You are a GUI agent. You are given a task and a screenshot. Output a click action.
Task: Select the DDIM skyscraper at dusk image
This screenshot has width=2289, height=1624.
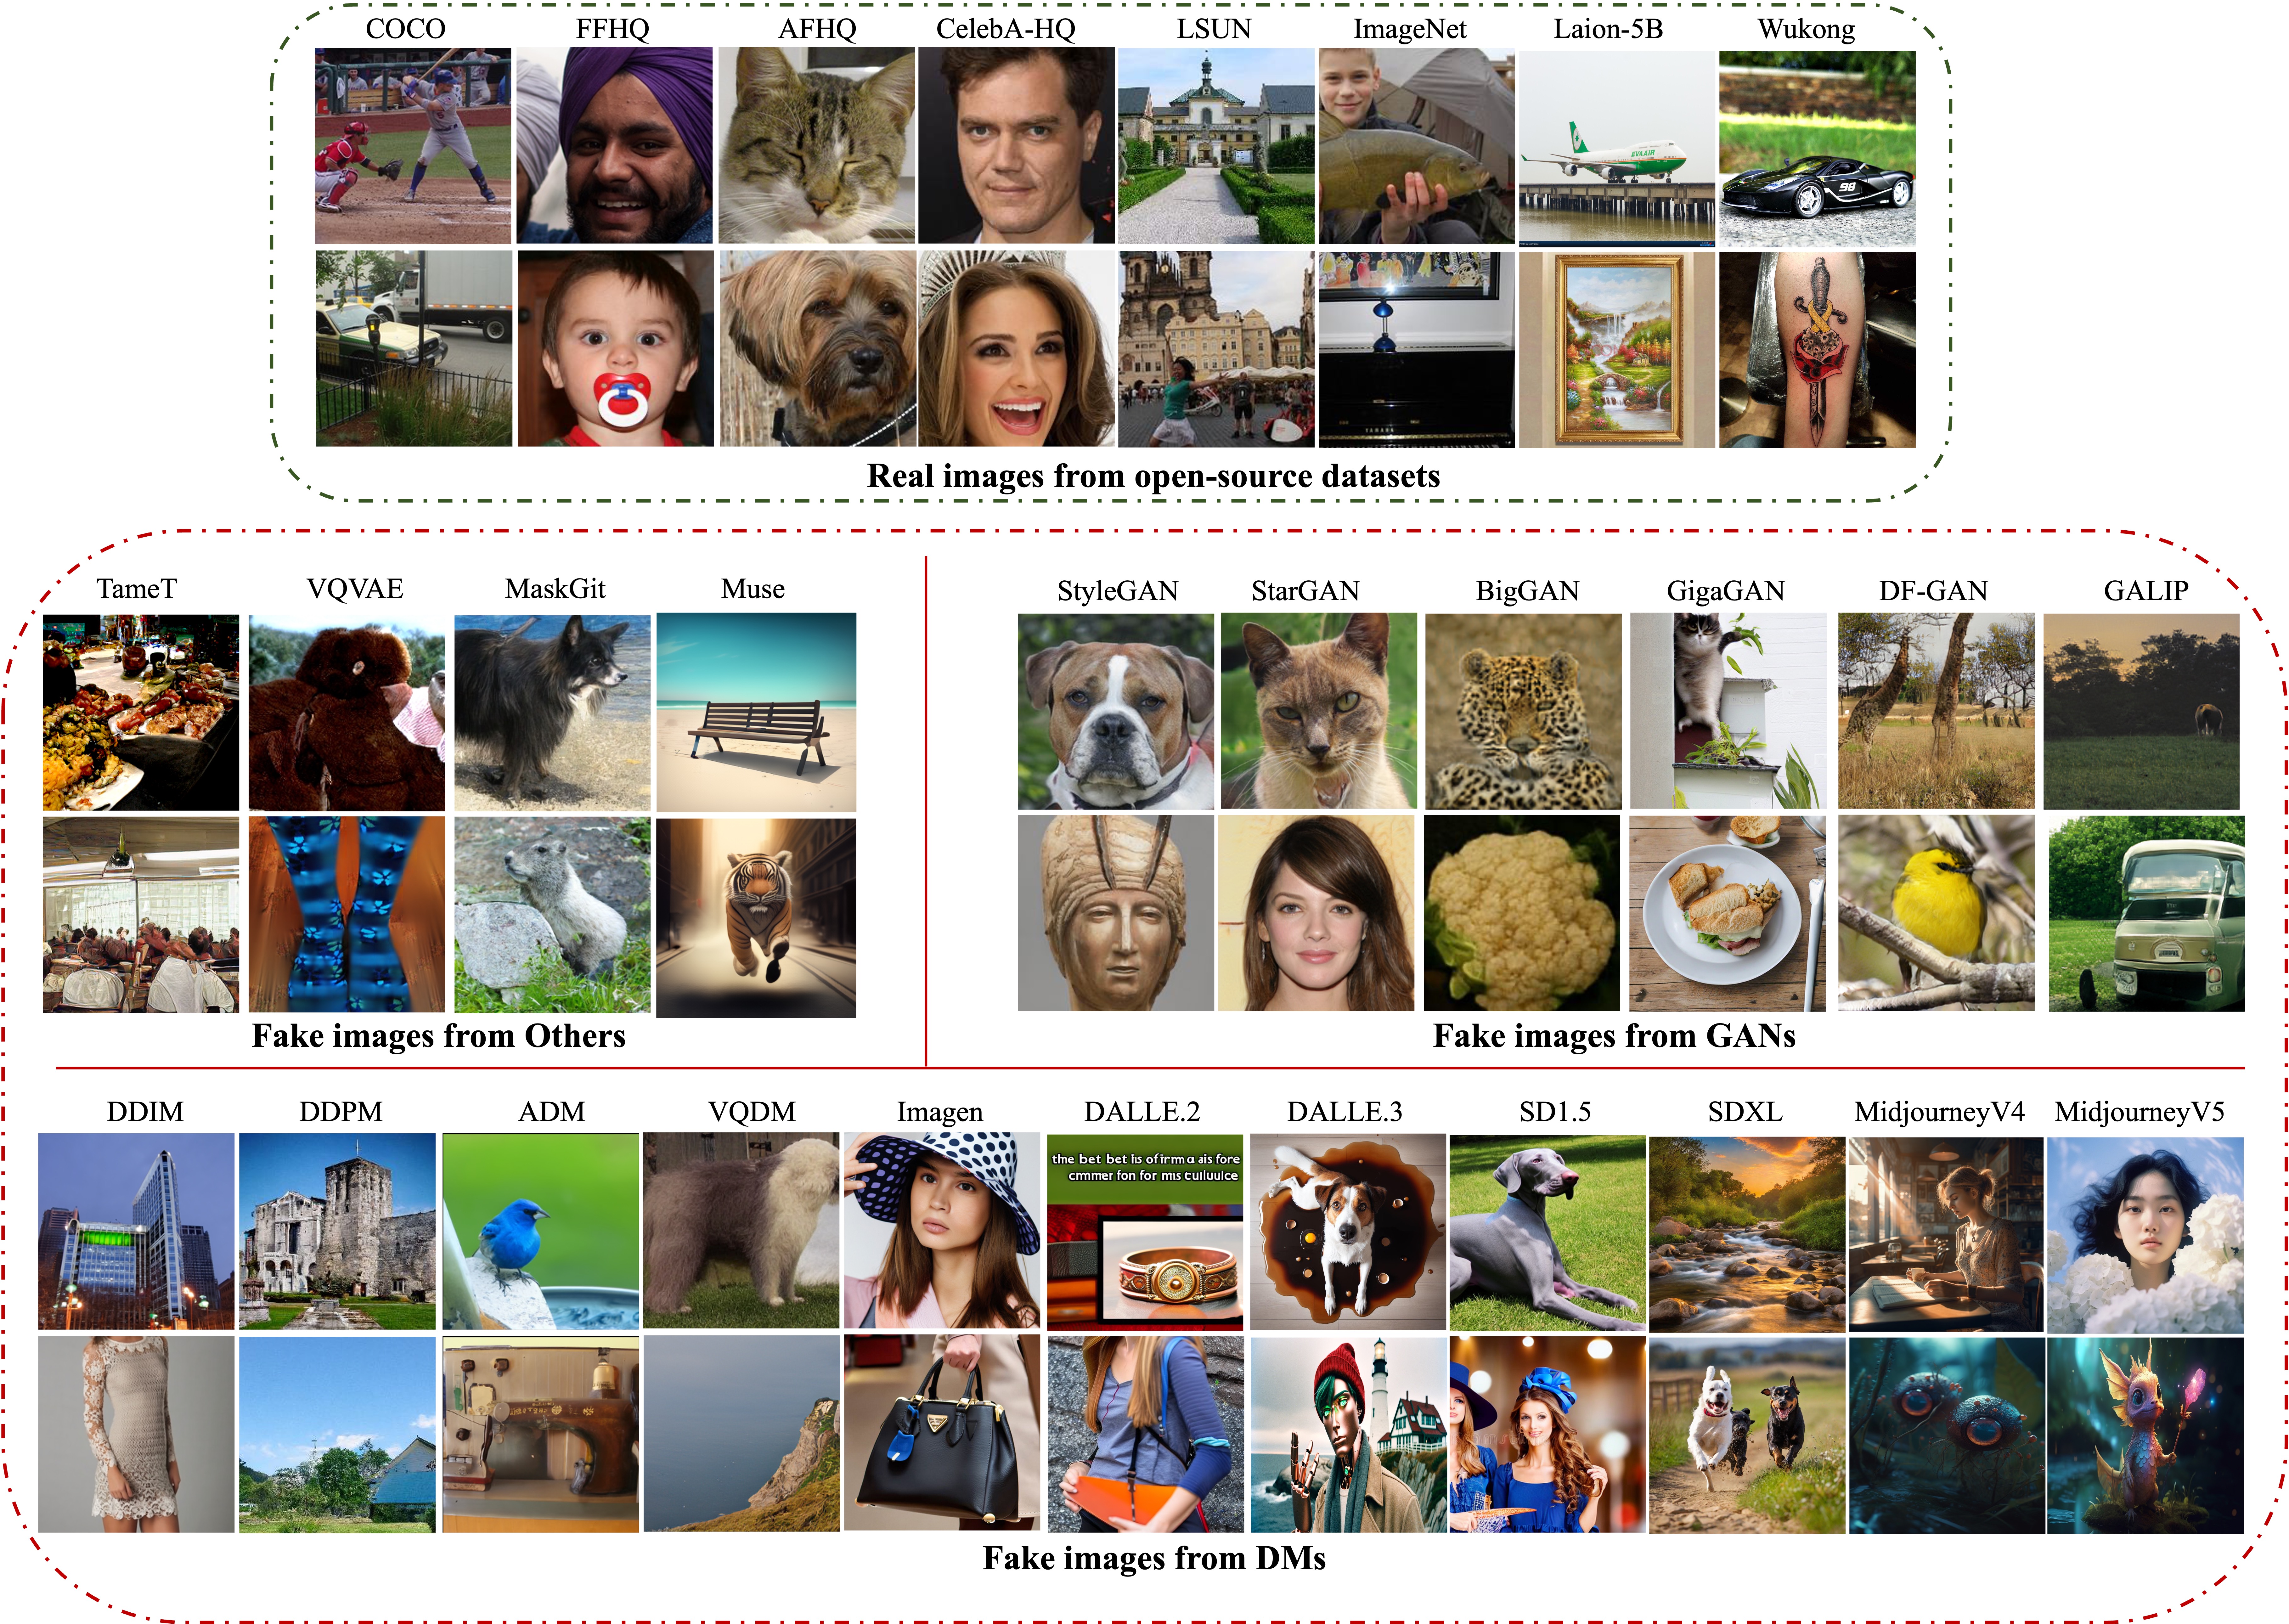(136, 1231)
